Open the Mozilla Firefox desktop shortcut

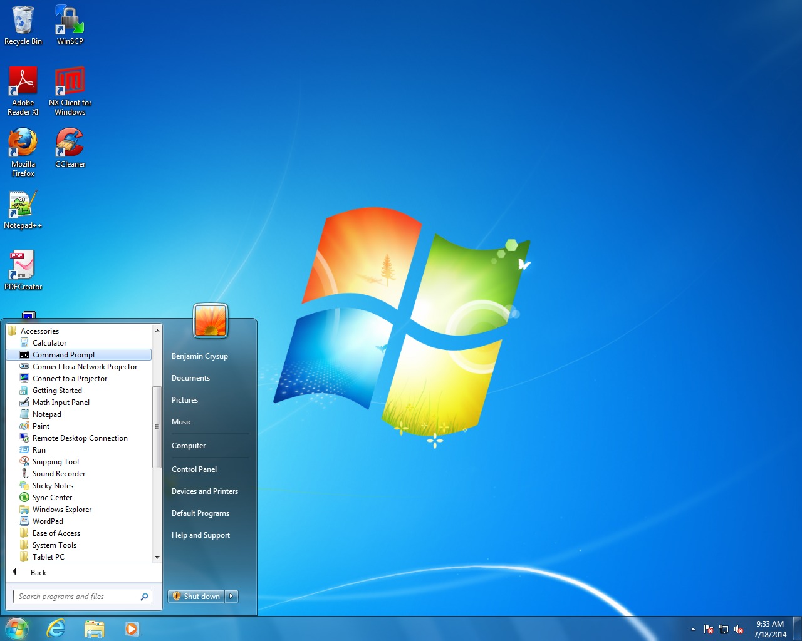click(x=23, y=152)
